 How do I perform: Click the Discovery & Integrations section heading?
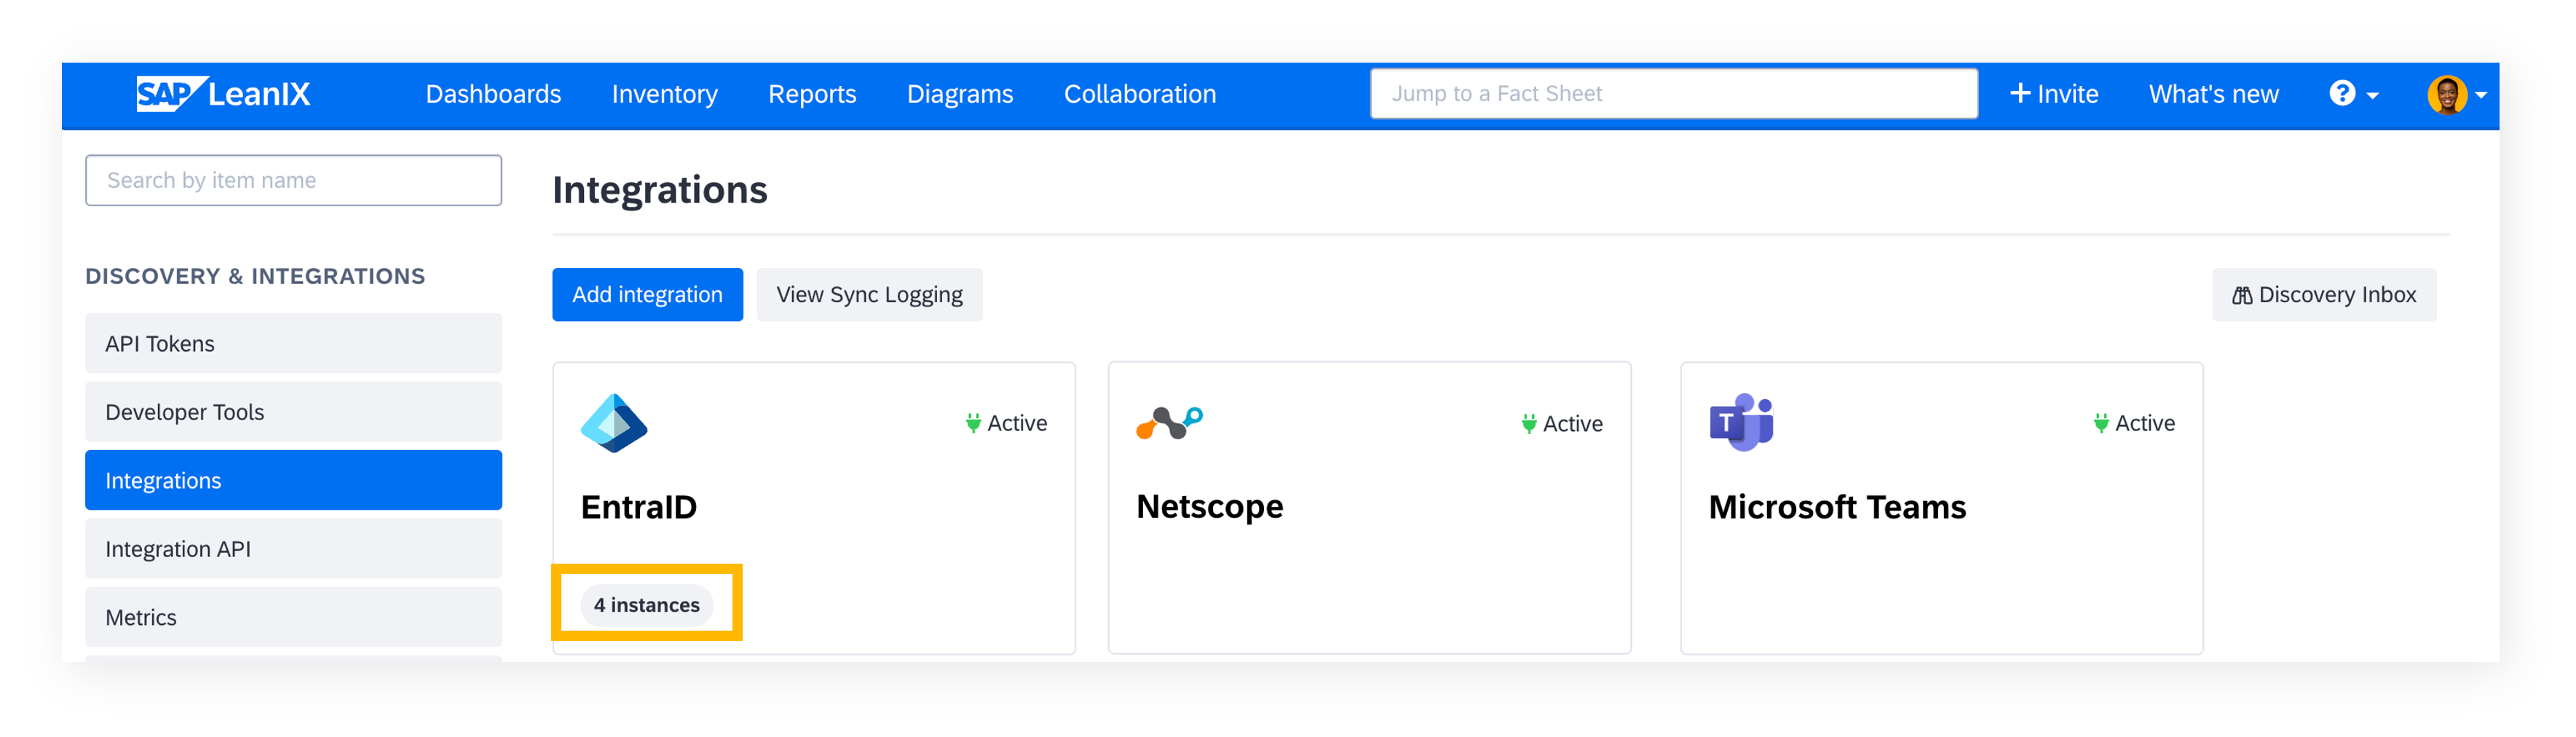pyautogui.click(x=255, y=276)
